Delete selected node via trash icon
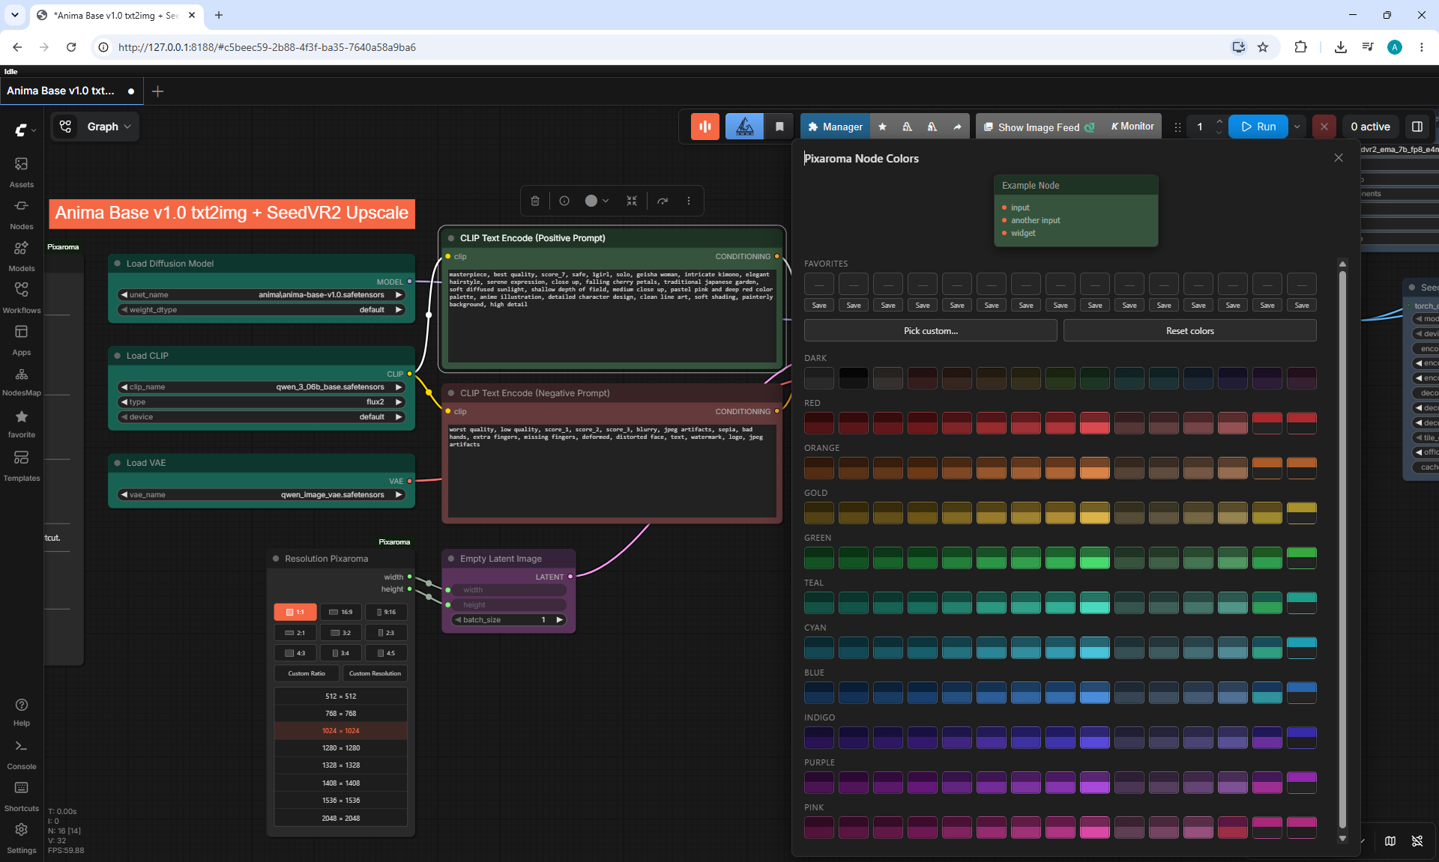 [535, 201]
